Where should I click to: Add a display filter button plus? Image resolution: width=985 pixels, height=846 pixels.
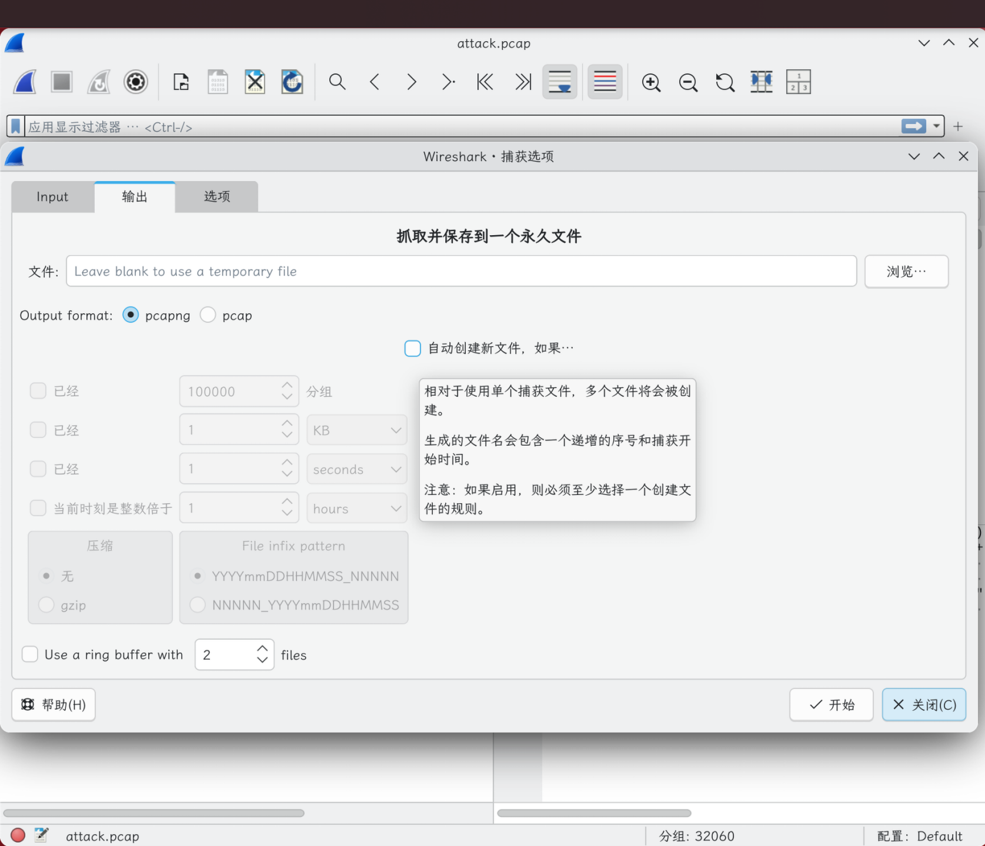point(958,126)
